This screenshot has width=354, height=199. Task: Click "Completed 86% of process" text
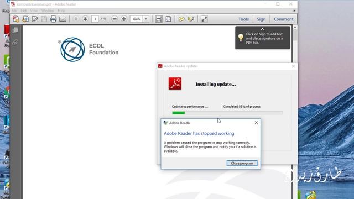tap(242, 107)
